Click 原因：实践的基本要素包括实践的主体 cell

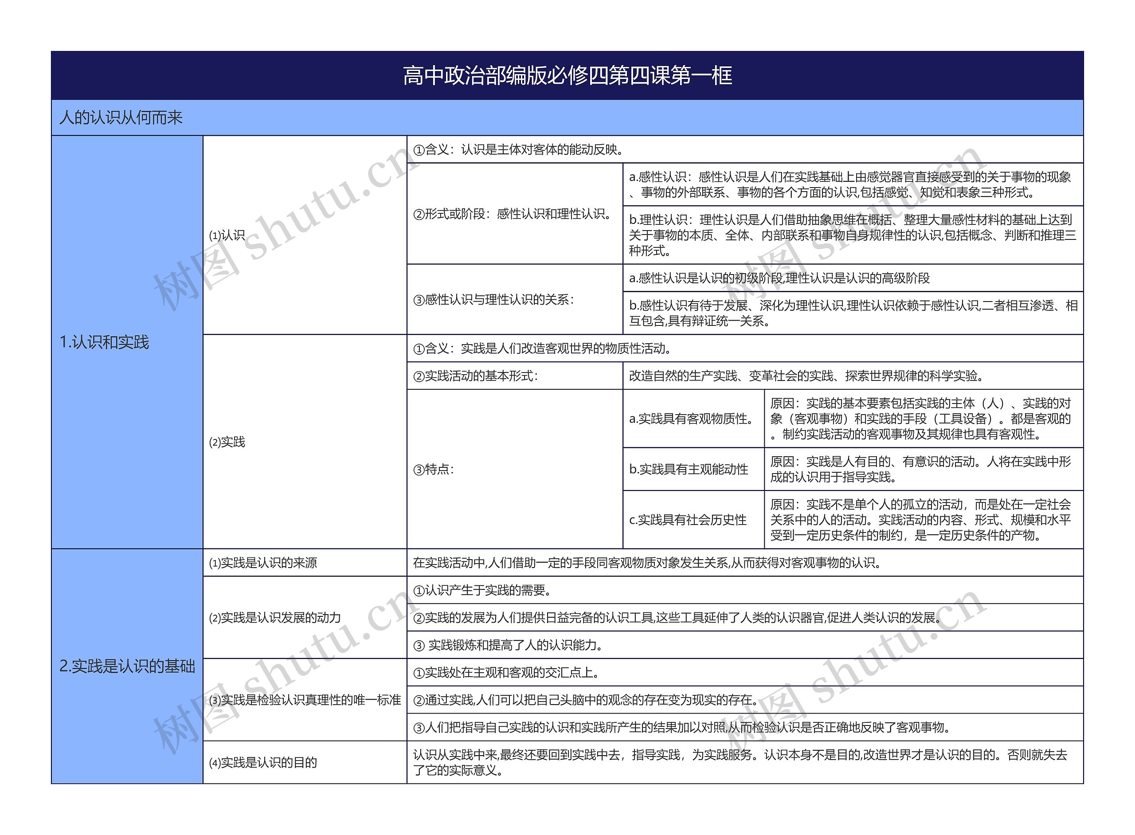tap(924, 419)
